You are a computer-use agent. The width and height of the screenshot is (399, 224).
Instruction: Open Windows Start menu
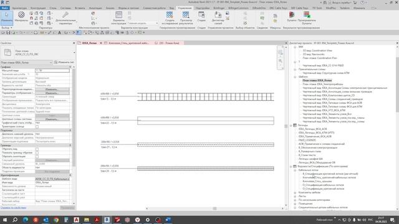[x=5, y=220]
